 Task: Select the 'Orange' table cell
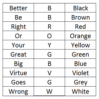(80, 35)
